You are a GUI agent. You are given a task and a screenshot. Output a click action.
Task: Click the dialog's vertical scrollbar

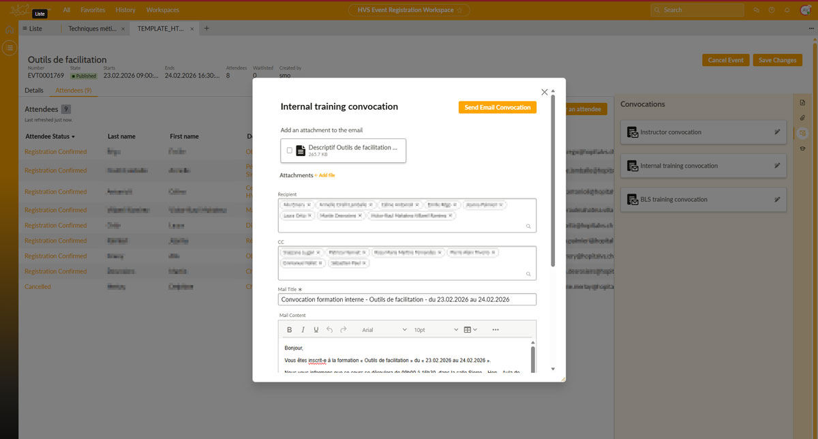553,177
